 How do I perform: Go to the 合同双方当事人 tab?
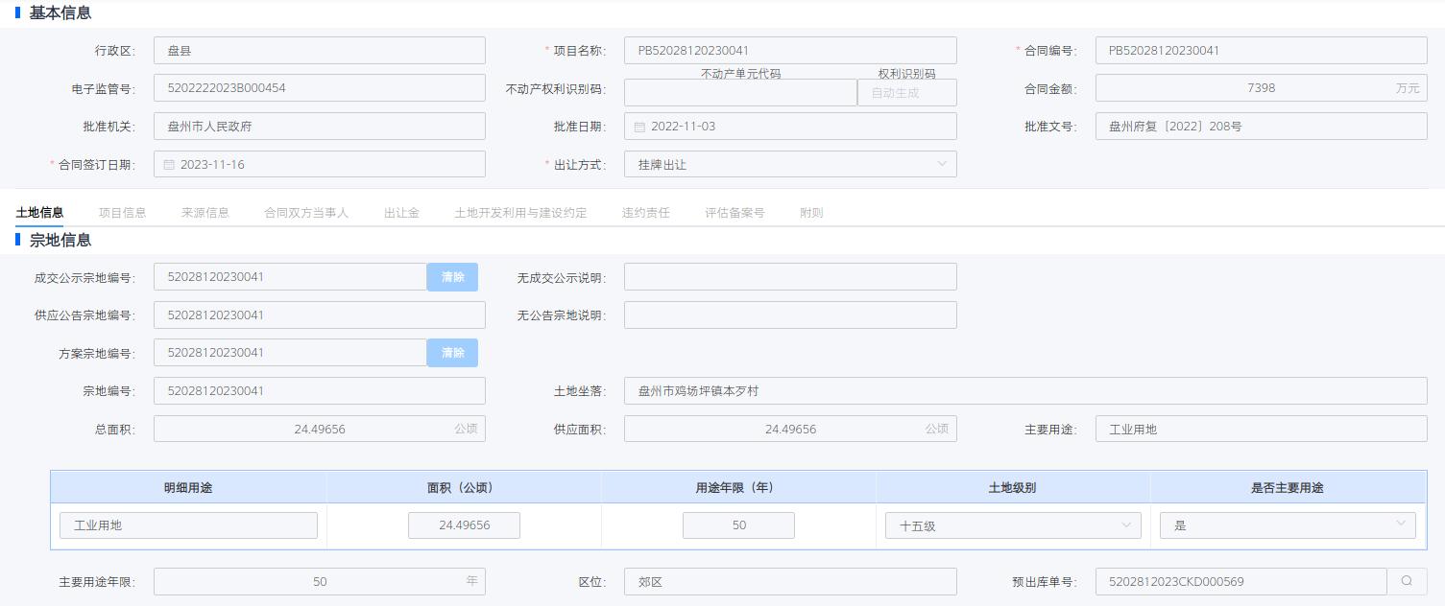(305, 213)
